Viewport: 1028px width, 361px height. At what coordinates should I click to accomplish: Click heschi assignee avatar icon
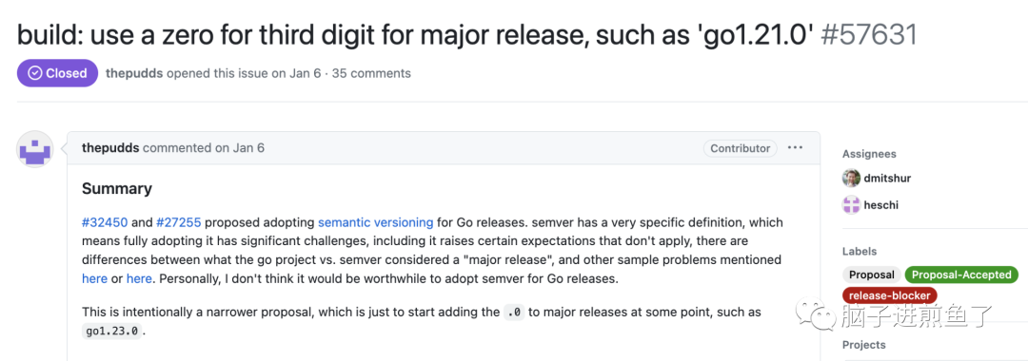[851, 204]
